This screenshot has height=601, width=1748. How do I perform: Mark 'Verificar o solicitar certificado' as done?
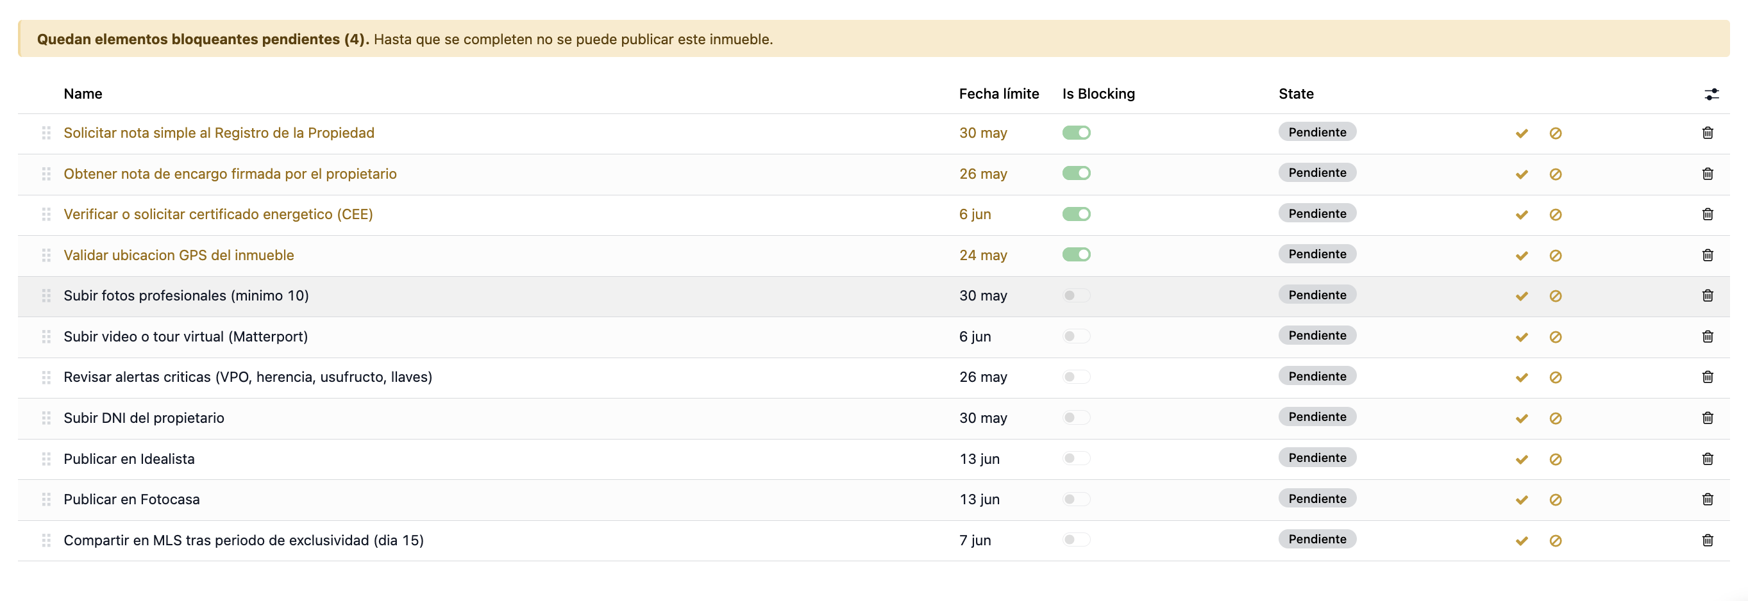click(1522, 215)
